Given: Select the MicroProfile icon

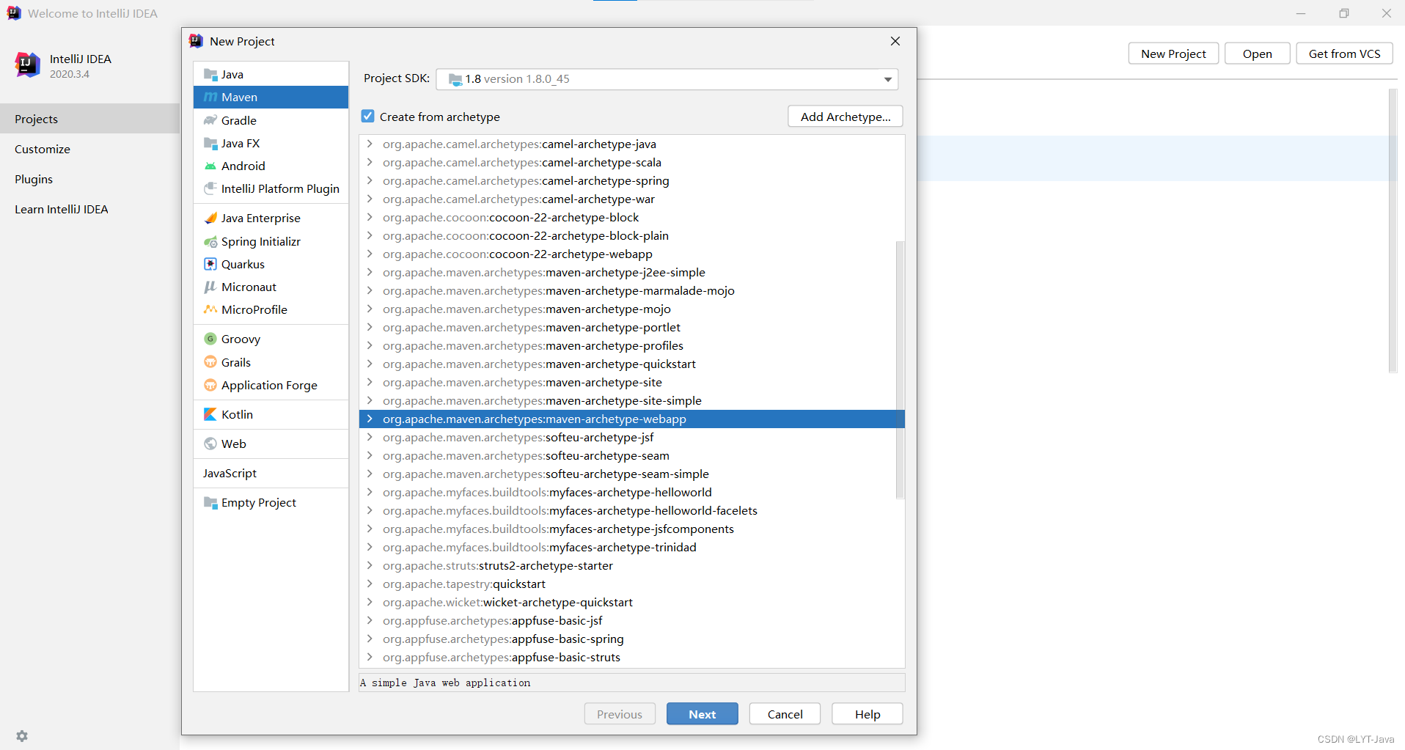Looking at the screenshot, I should pos(210,310).
